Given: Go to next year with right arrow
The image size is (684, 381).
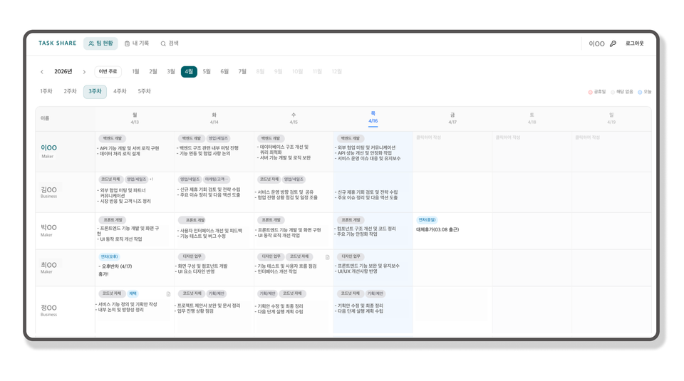Looking at the screenshot, I should (x=84, y=72).
